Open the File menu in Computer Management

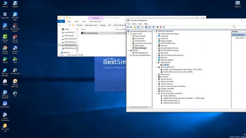[129, 24]
